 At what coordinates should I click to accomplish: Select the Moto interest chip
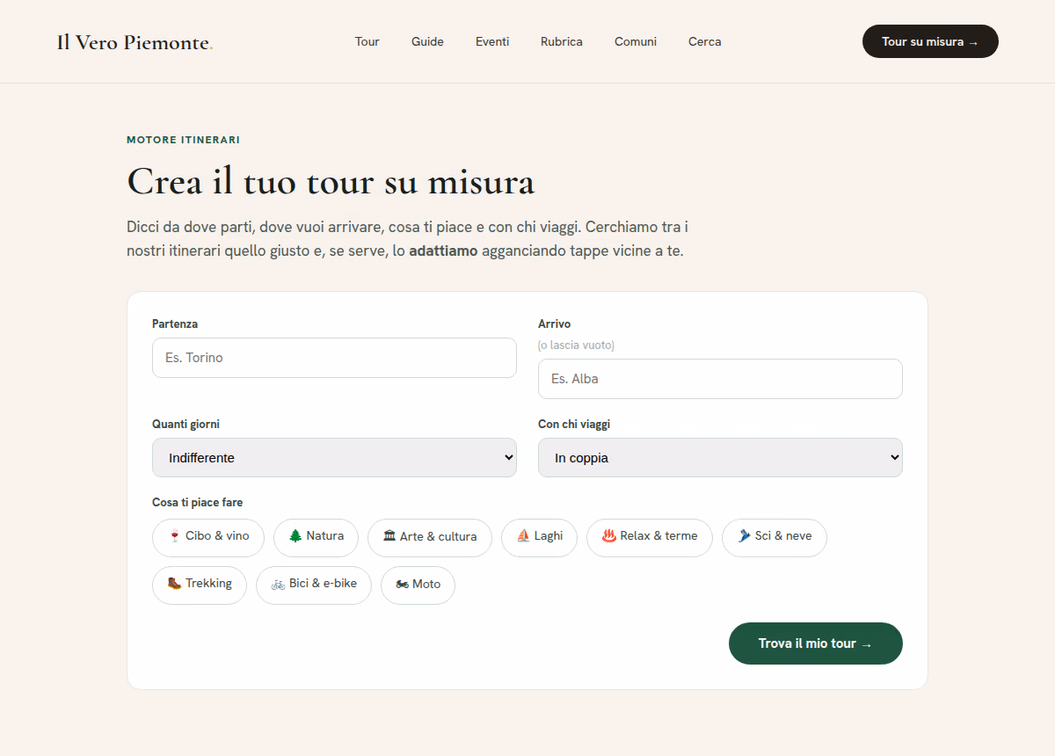coord(418,585)
